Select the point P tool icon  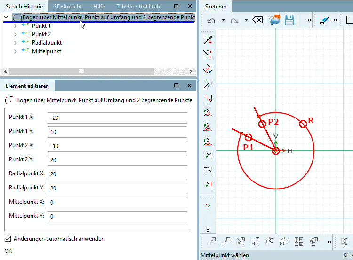point(208,206)
